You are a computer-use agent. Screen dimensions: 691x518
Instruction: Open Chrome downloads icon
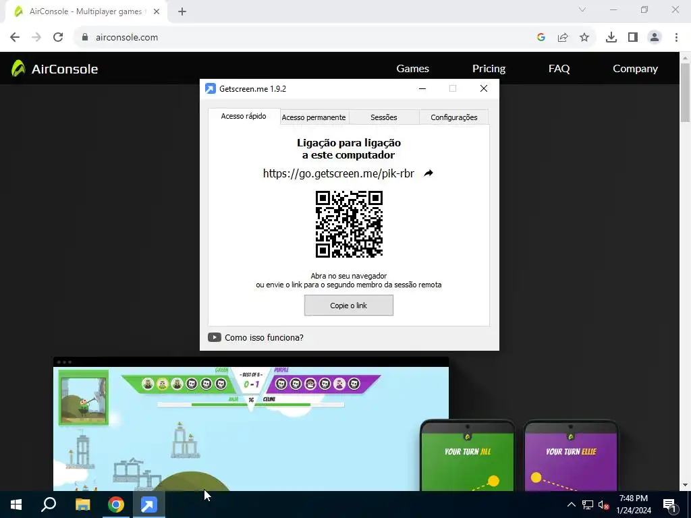[611, 38]
